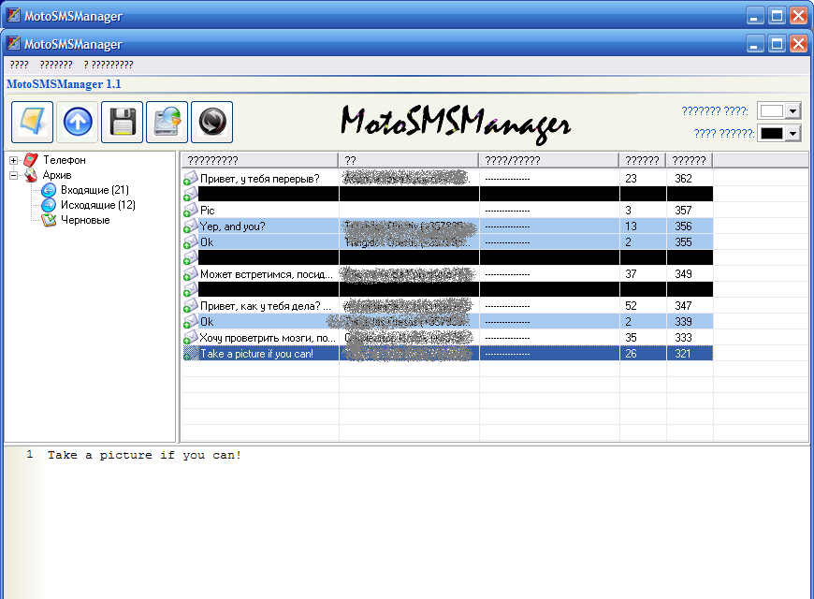Click the blue up-arrow upload icon
Screen dimensions: 814x599
point(78,122)
